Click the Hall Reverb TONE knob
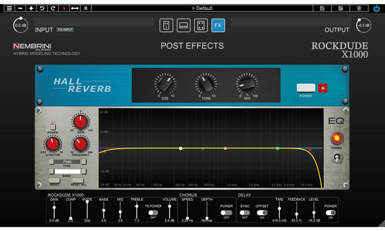This screenshot has height=231, width=385. pyautogui.click(x=206, y=84)
